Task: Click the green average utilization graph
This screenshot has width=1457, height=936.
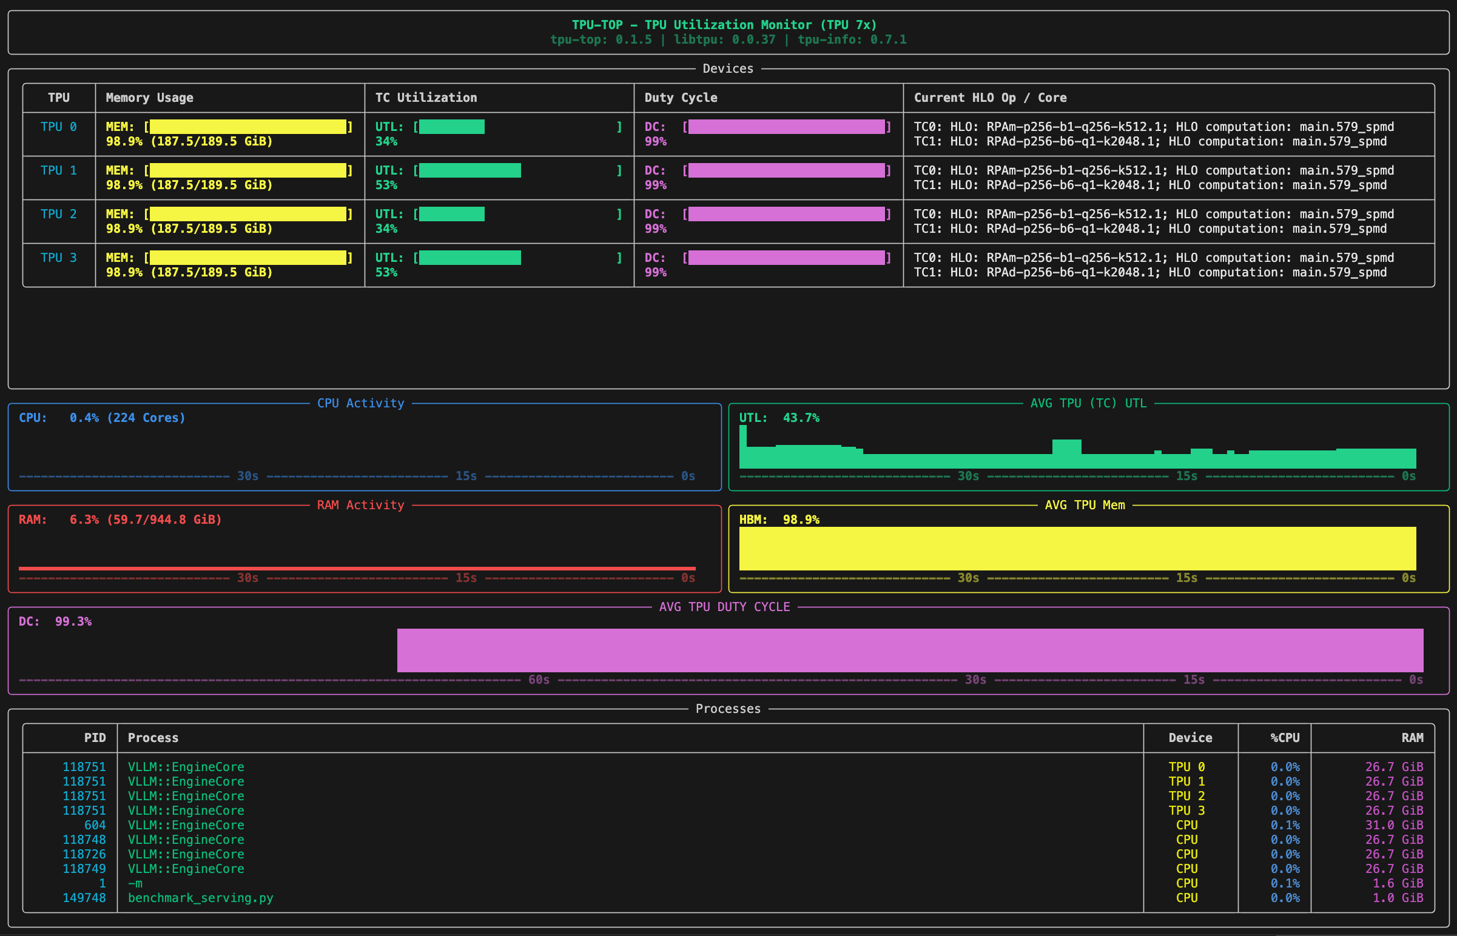Action: pos(1077,447)
